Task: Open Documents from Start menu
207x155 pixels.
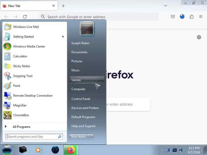Action: click(x=79, y=52)
